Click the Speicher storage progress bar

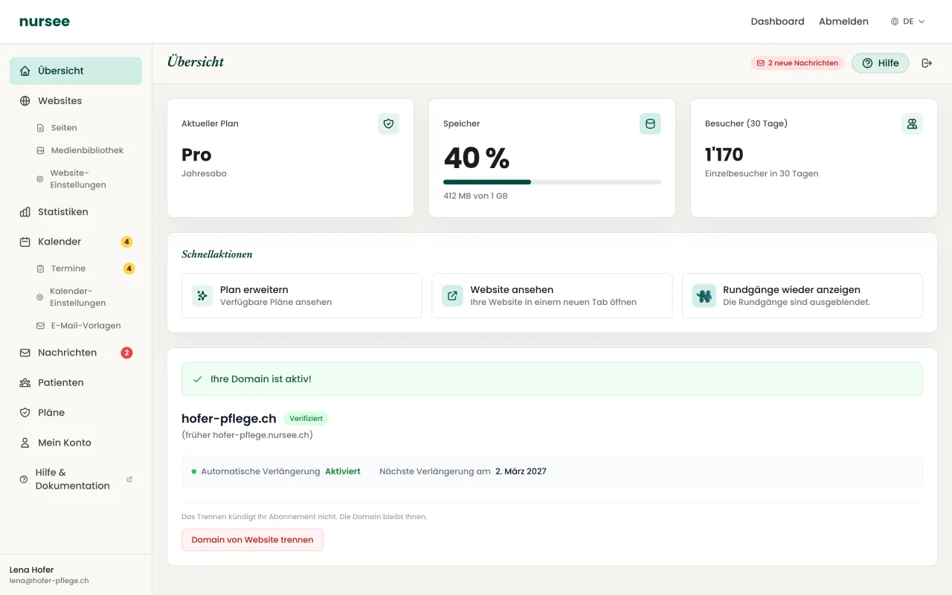(x=552, y=181)
